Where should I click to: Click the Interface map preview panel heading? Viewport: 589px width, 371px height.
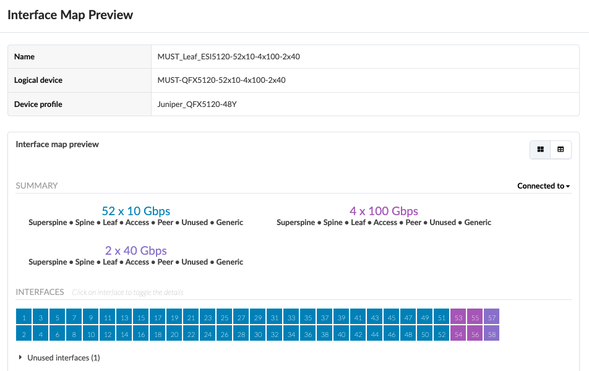(x=57, y=144)
